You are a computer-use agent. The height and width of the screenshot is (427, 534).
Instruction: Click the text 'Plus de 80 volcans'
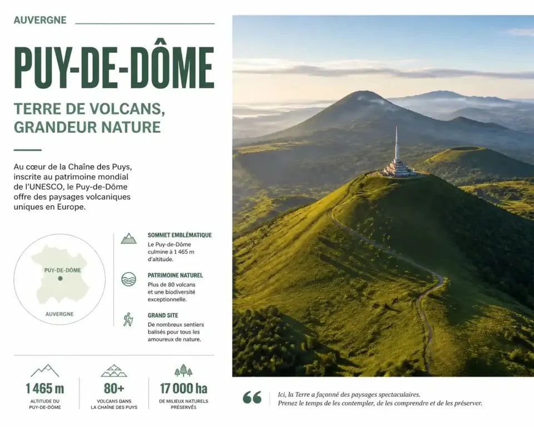tap(172, 285)
